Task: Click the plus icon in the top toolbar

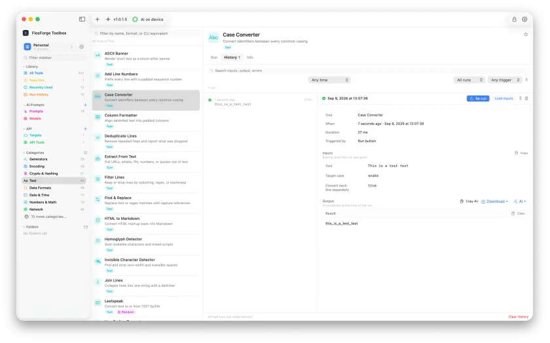Action: tap(98, 19)
